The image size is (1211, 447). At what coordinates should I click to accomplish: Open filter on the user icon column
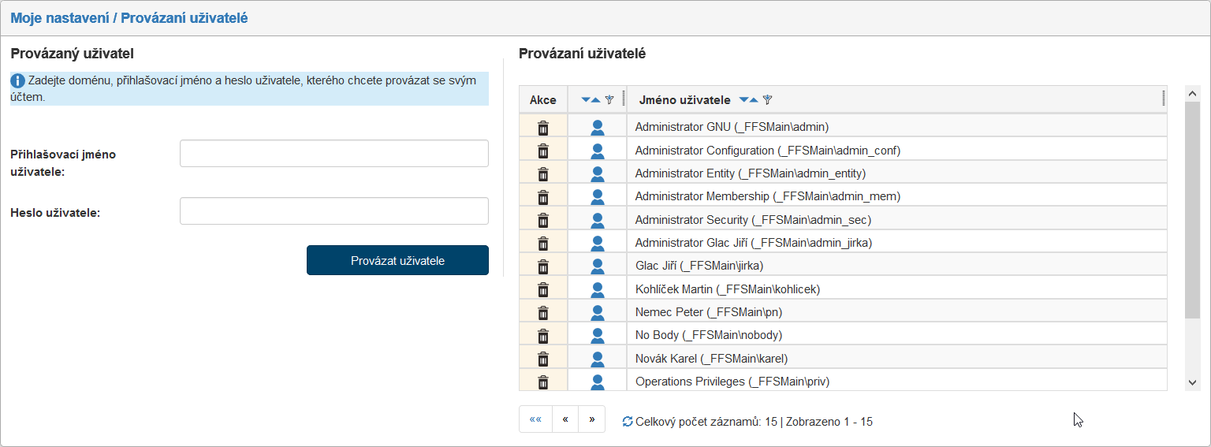tap(609, 100)
